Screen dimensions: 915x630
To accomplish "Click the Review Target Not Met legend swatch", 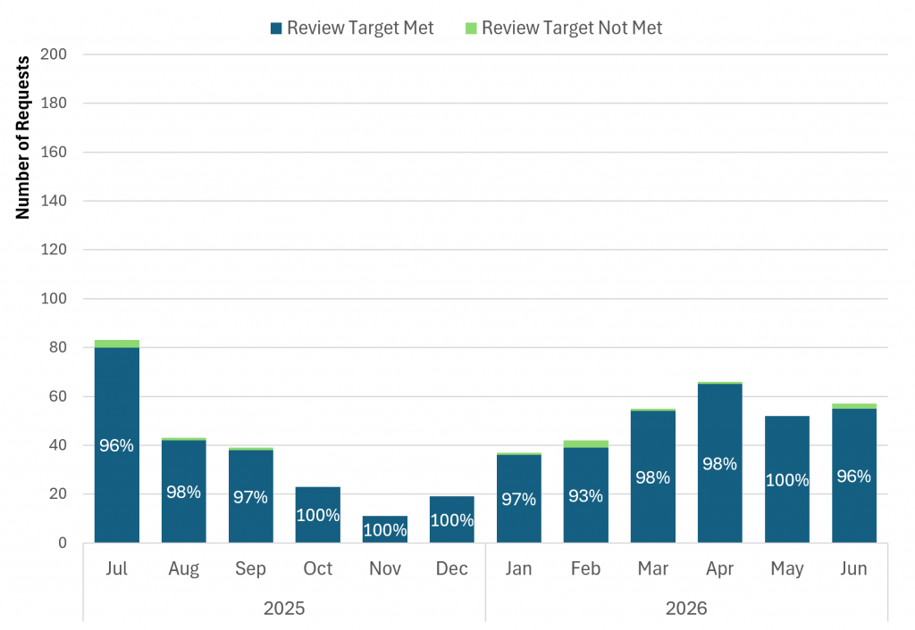I will [x=471, y=28].
